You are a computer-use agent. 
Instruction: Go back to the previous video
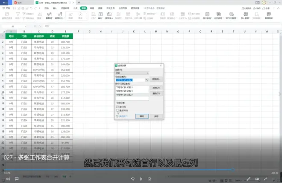(133, 178)
